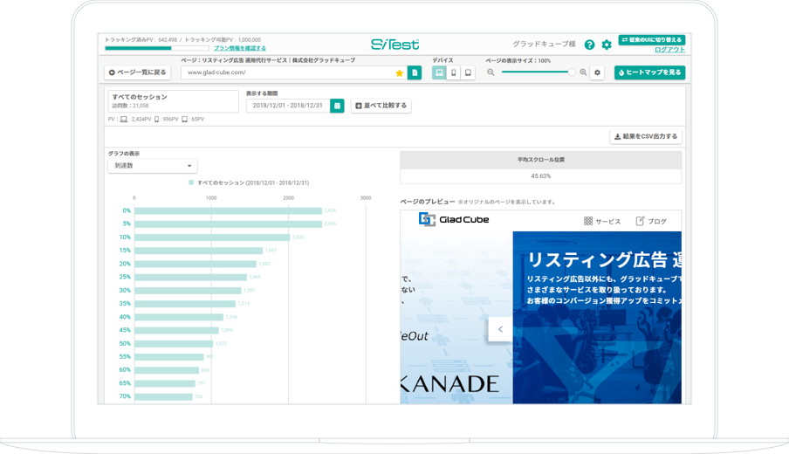Click the zoom out magnifier icon
The height and width of the screenshot is (454, 789).
click(x=491, y=72)
